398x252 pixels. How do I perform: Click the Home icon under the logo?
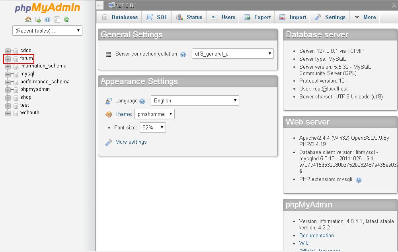(x=28, y=19)
